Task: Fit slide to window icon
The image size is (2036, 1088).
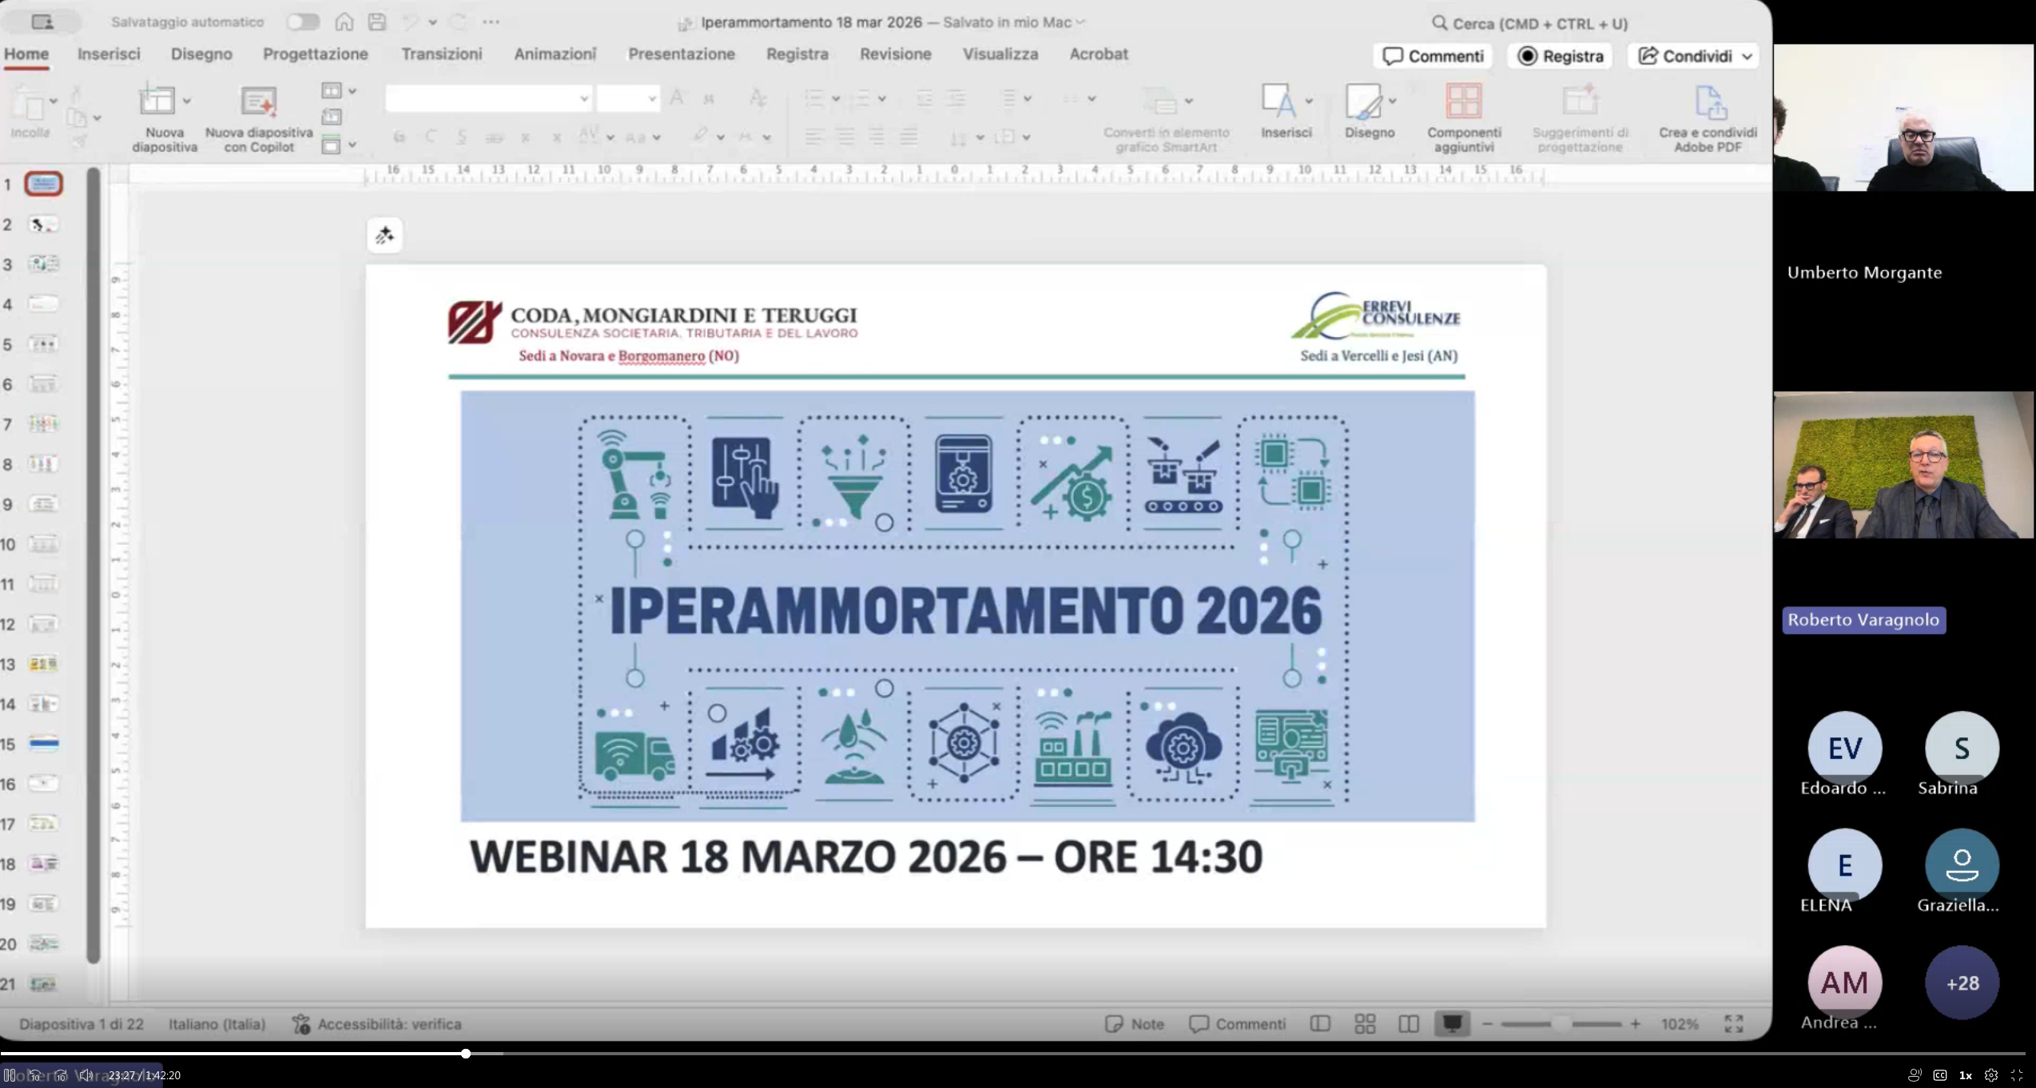Action: click(x=1733, y=1023)
